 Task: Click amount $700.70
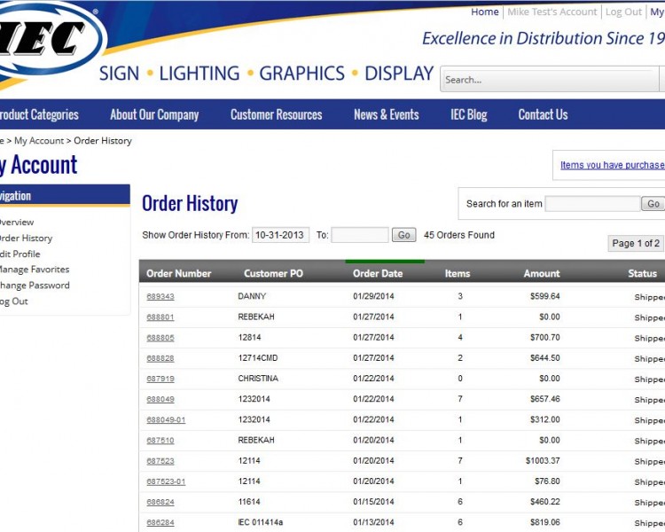pyautogui.click(x=545, y=337)
